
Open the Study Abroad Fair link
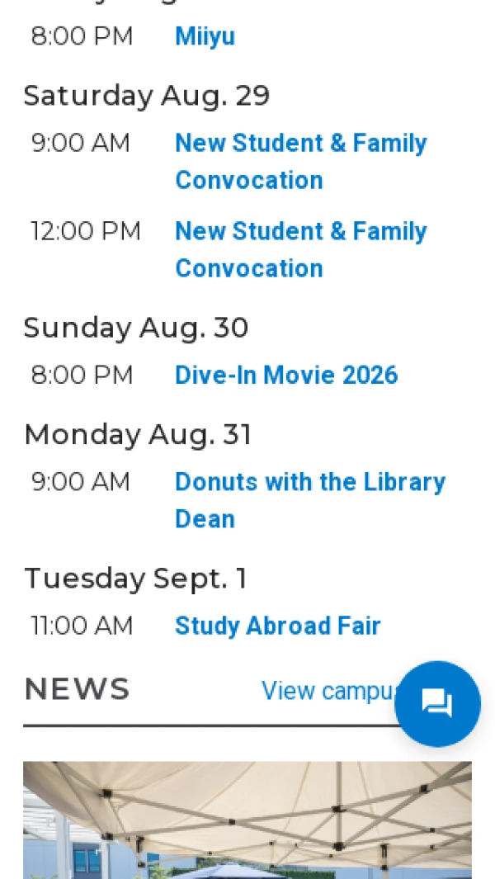click(x=277, y=626)
